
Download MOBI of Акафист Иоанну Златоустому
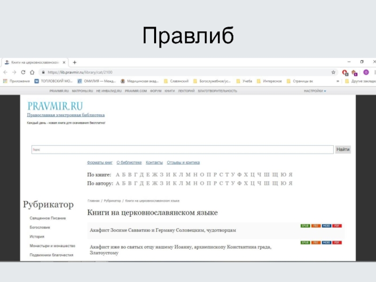click(x=326, y=243)
